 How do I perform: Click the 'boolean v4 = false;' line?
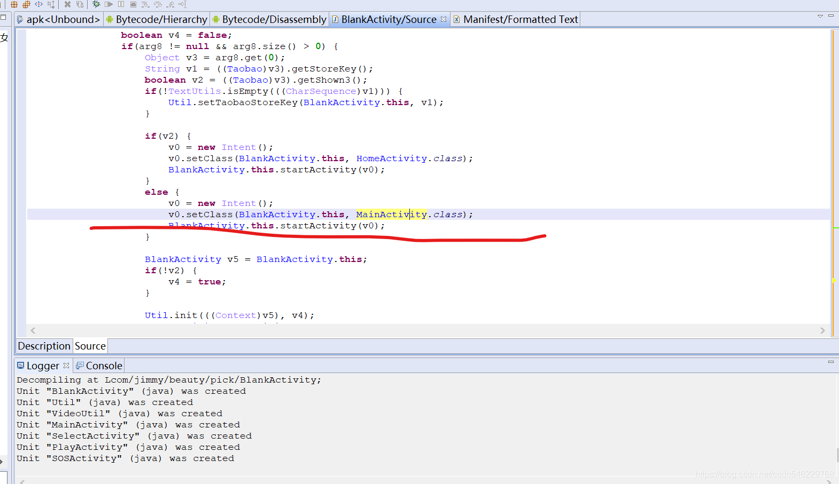pyautogui.click(x=176, y=35)
